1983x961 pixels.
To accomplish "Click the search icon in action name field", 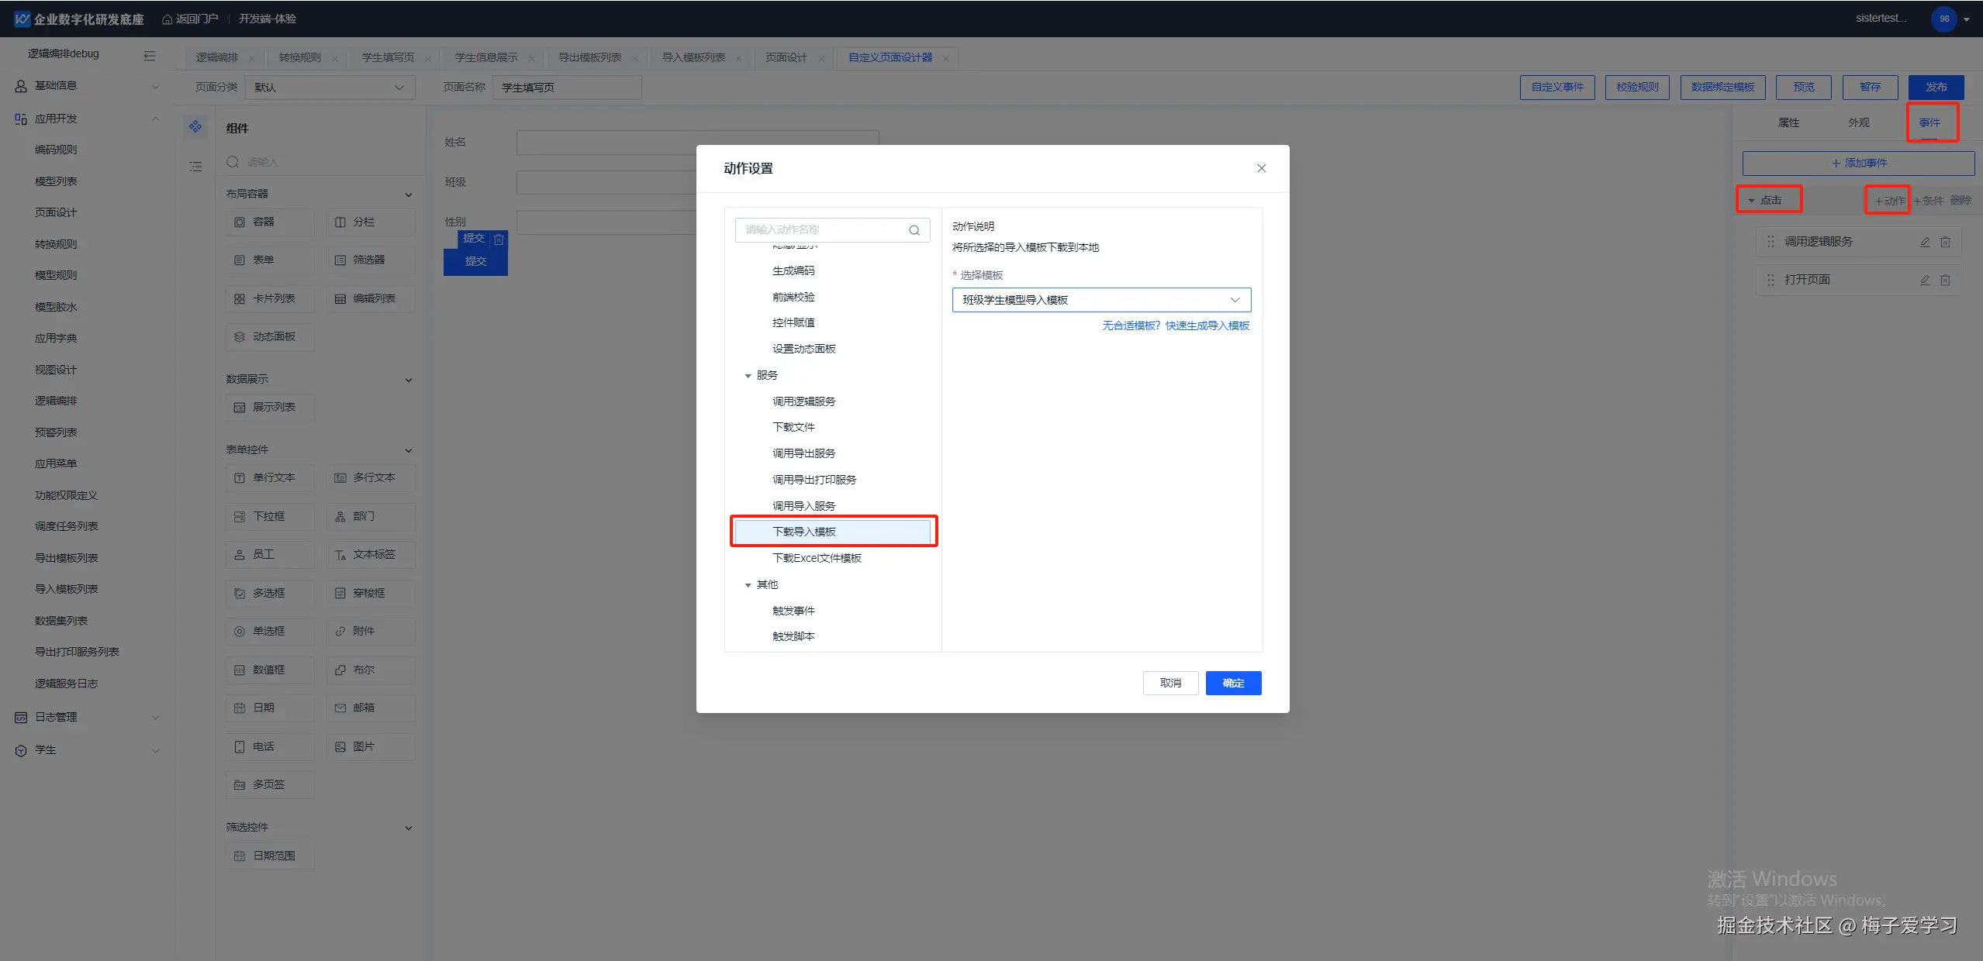I will [x=914, y=230].
